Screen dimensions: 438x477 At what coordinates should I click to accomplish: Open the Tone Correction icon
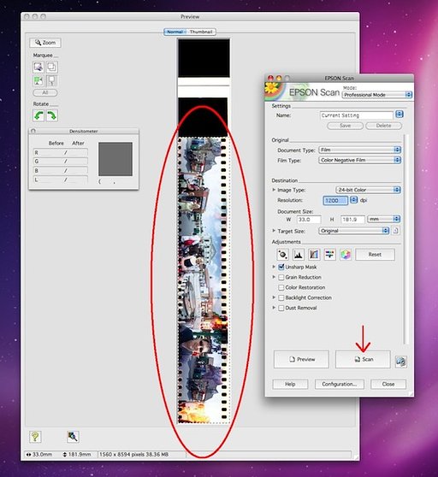pos(314,255)
